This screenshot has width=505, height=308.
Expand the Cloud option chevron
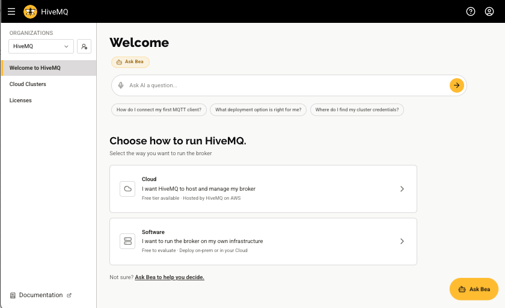402,189
